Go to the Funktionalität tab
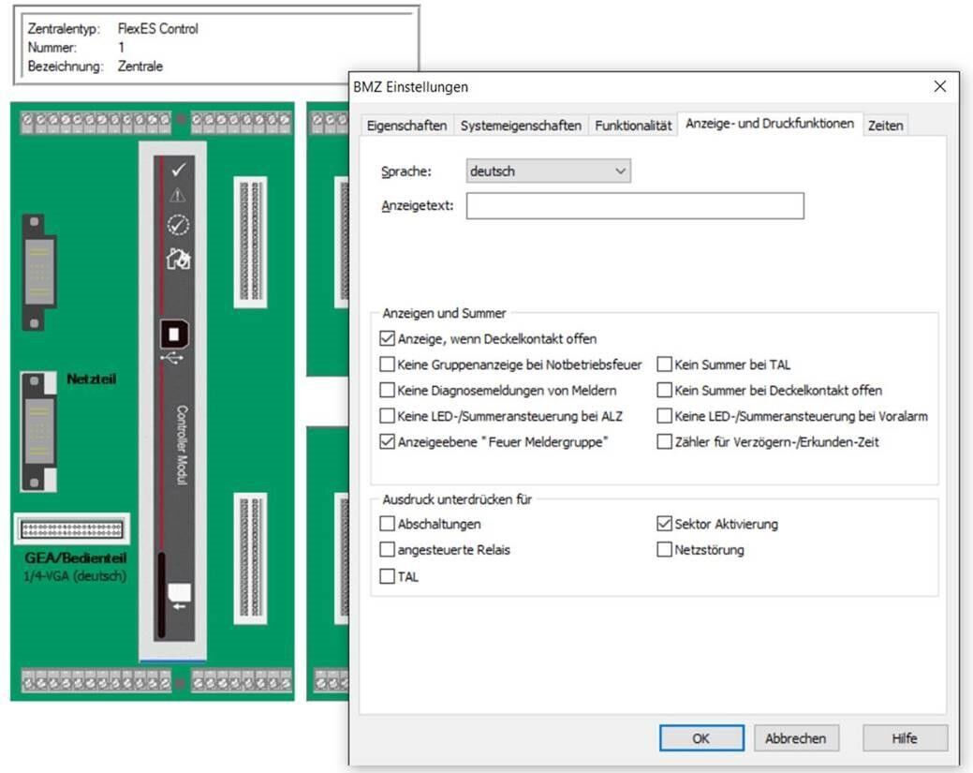This screenshot has height=773, width=973. [x=633, y=126]
